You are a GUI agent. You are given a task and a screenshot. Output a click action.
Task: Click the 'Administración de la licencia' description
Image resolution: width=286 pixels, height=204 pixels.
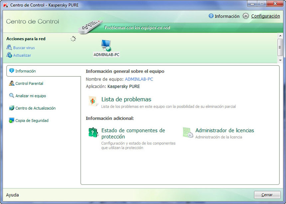(x=219, y=137)
